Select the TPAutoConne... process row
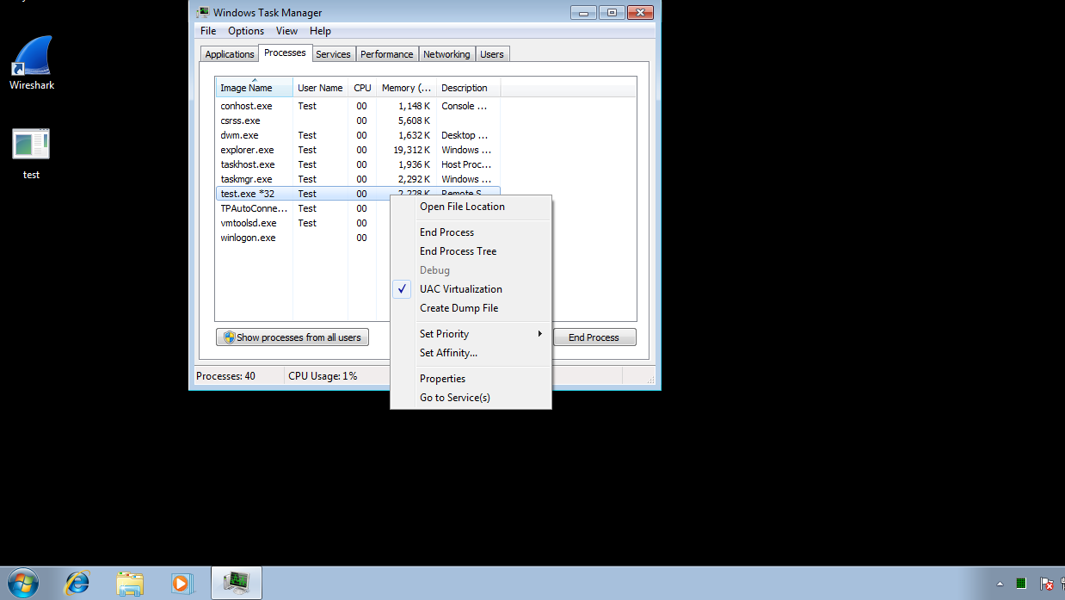Screen dimensions: 1065x600 (304, 208)
